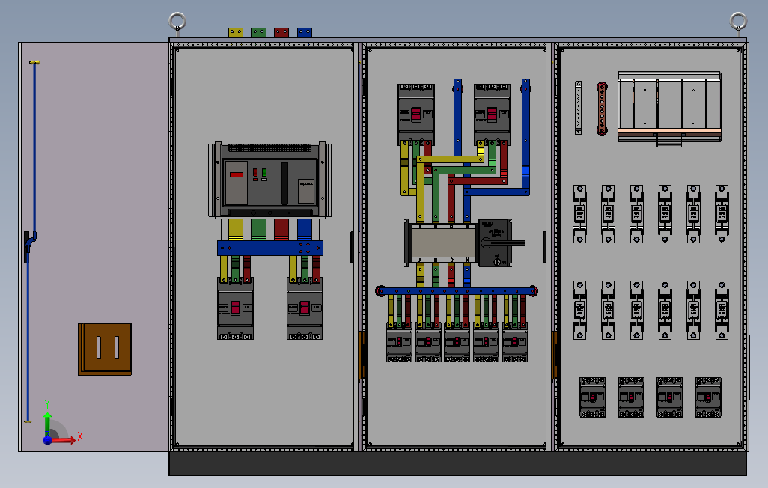
Task: Select the door lock handle on open door
Action: pyautogui.click(x=29, y=246)
